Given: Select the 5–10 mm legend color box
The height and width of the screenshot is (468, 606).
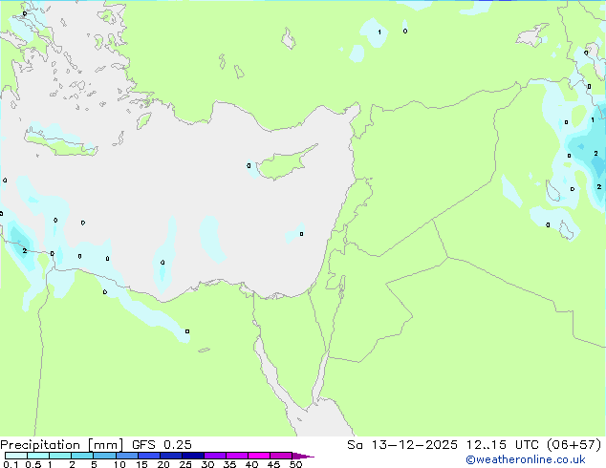Looking at the screenshot, I should coord(104,456).
